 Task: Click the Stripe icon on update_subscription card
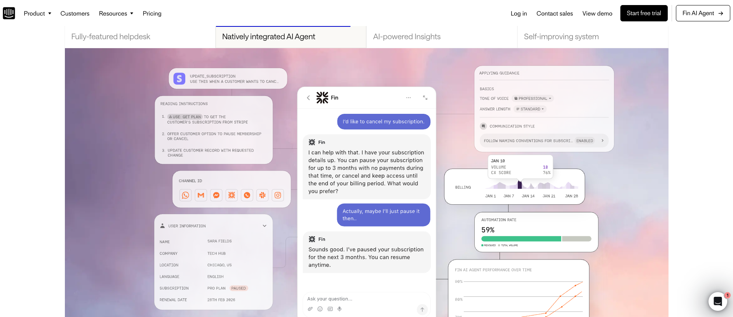pos(179,79)
